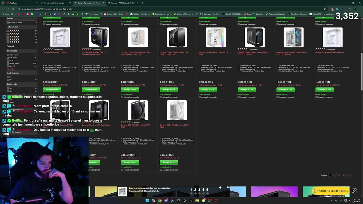
Task: Add Phanteks NV9 Matte White to cart
Action: pos(324,90)
